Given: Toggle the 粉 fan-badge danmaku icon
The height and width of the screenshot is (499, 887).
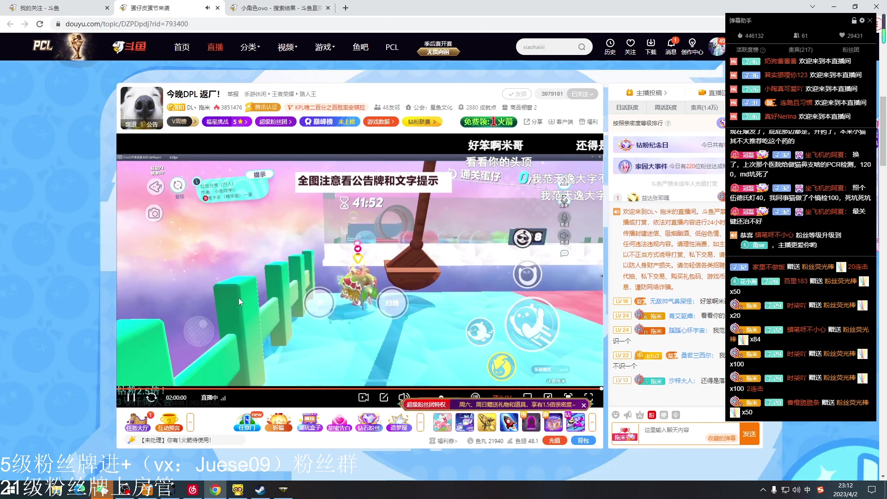Looking at the screenshot, I should click(x=652, y=415).
